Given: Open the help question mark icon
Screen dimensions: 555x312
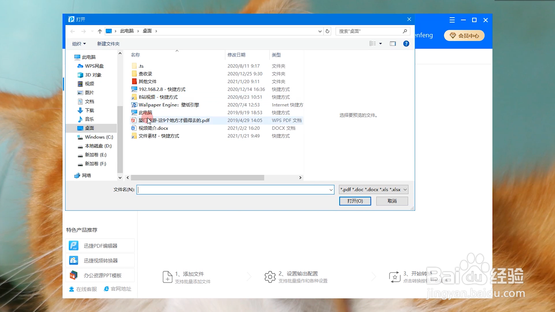Looking at the screenshot, I should 406,44.
